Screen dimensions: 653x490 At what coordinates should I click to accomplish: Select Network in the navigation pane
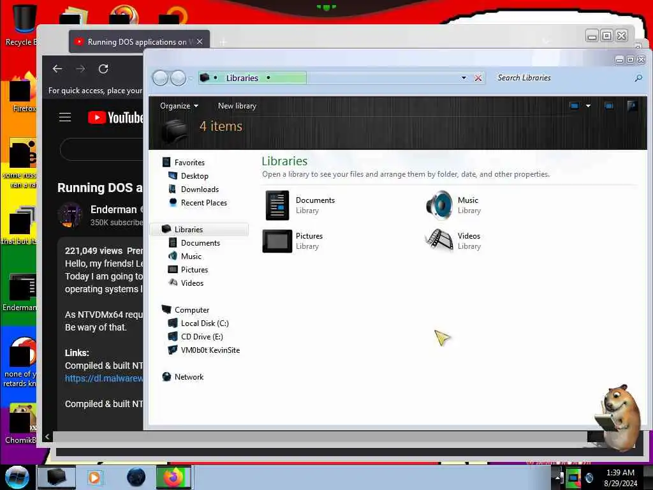click(183, 376)
